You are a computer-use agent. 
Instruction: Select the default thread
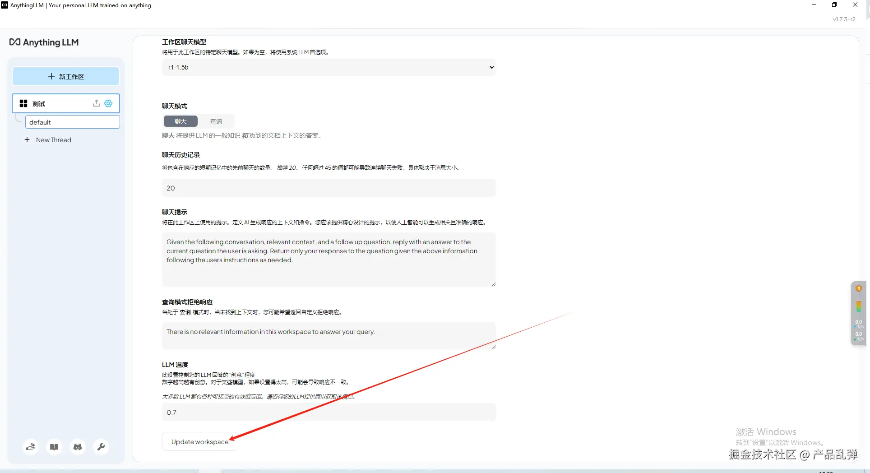[x=72, y=122]
